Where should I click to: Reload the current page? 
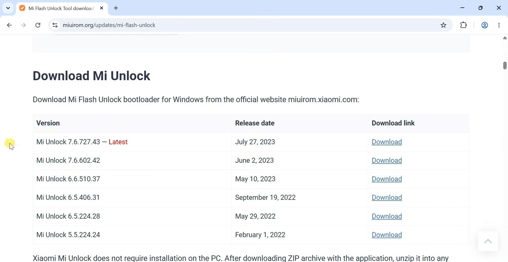tap(38, 25)
